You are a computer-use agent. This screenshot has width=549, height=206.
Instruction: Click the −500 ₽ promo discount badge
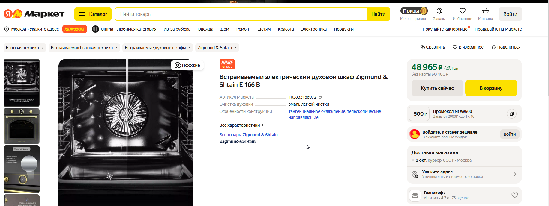419,114
